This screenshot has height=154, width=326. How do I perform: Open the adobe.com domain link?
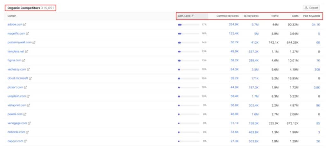coord(15,24)
